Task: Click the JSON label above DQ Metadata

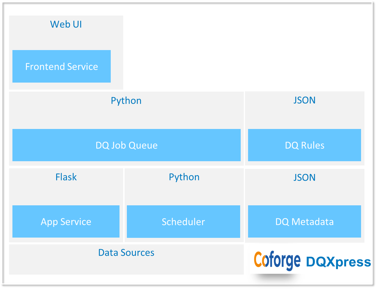Action: coord(304,177)
